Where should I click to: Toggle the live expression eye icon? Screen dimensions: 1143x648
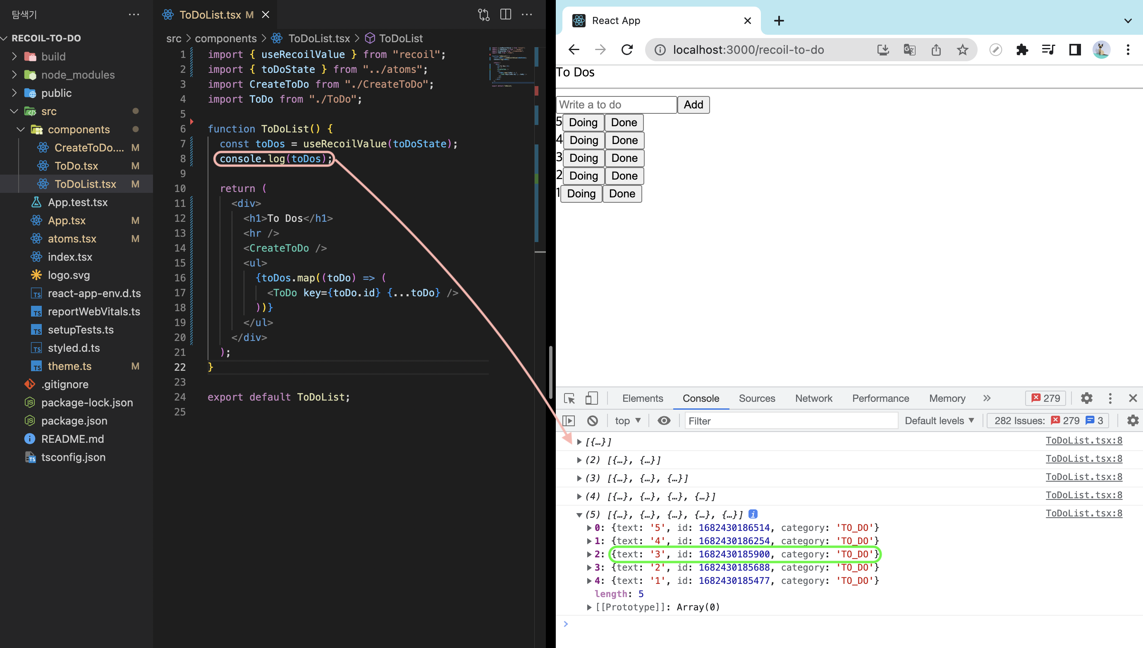[x=664, y=420]
